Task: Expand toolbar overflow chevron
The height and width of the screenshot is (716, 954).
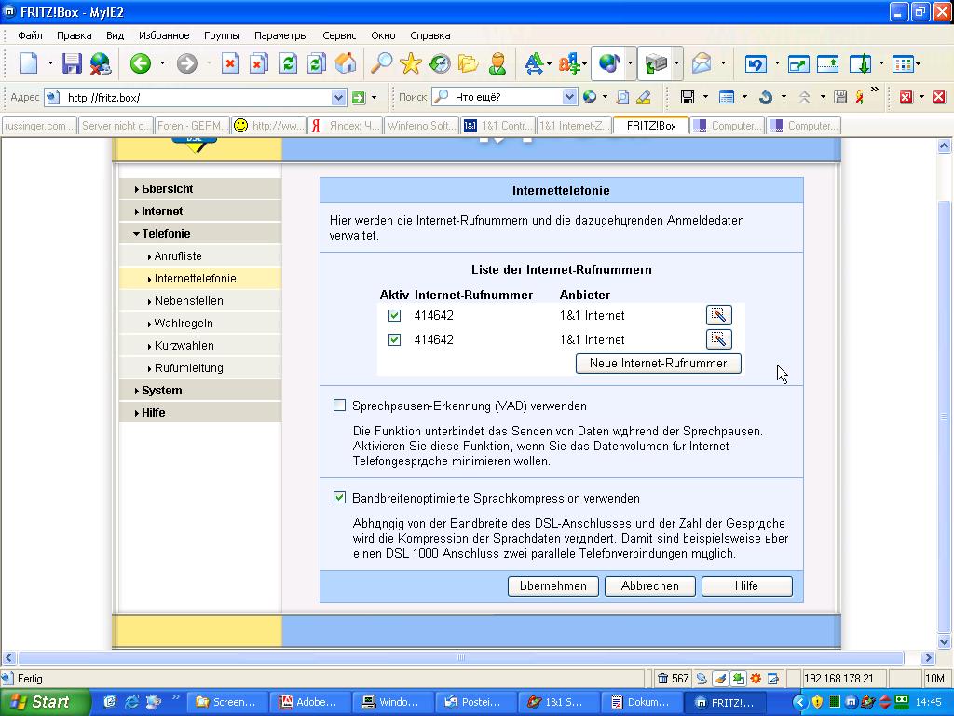Action: [874, 89]
